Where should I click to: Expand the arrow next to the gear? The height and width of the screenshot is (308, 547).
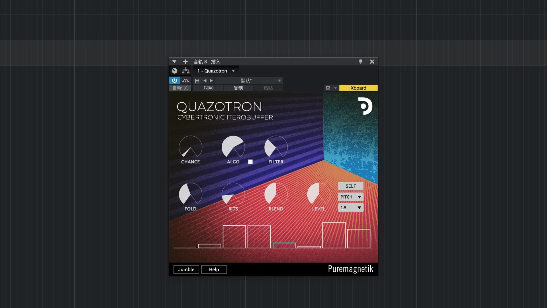[x=335, y=88]
